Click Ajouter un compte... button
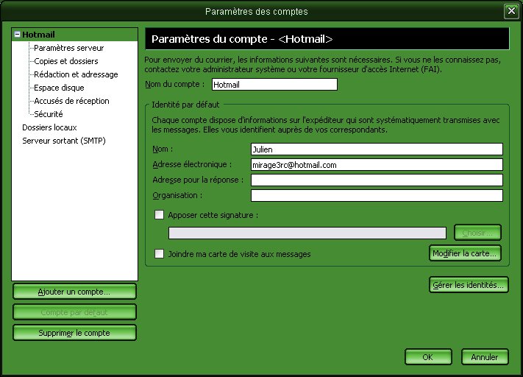Image resolution: width=523 pixels, height=377 pixels. [x=74, y=292]
